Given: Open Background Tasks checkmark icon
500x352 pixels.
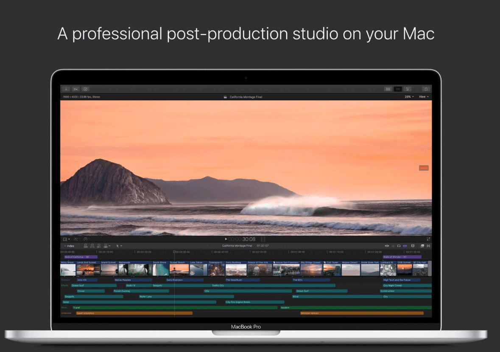Looking at the screenshot, I should pos(86,89).
